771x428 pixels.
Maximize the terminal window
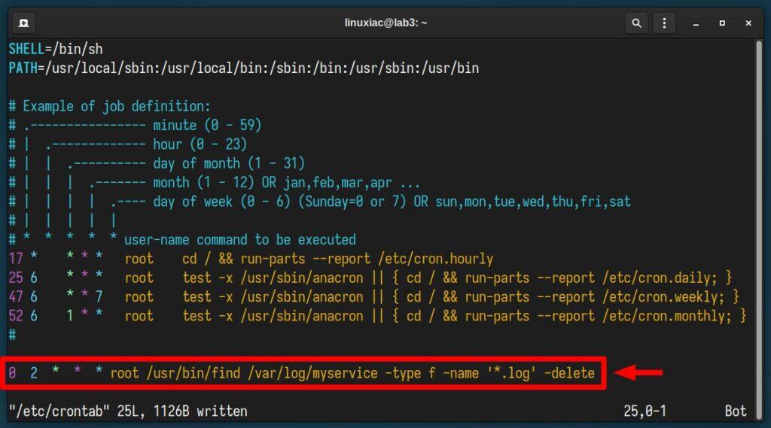(x=722, y=23)
